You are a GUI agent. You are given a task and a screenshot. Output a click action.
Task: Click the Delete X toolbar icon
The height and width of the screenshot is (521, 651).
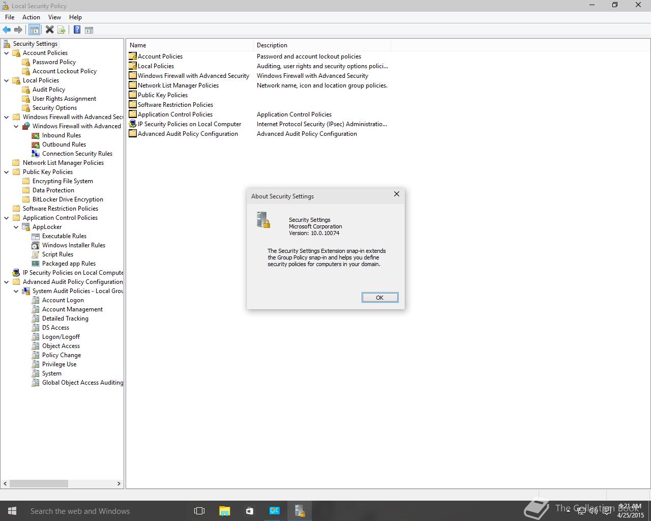[49, 30]
